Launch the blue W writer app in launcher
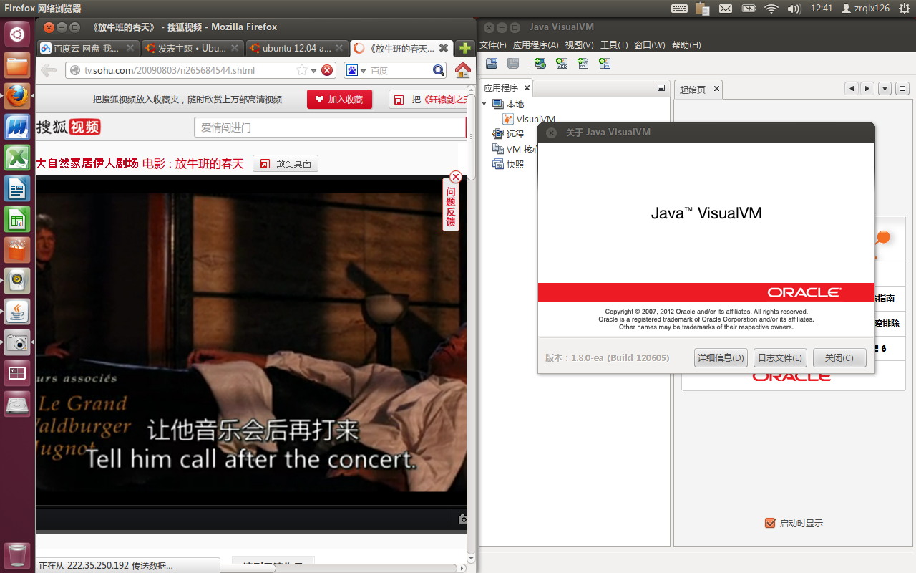The image size is (916, 573). (17, 127)
